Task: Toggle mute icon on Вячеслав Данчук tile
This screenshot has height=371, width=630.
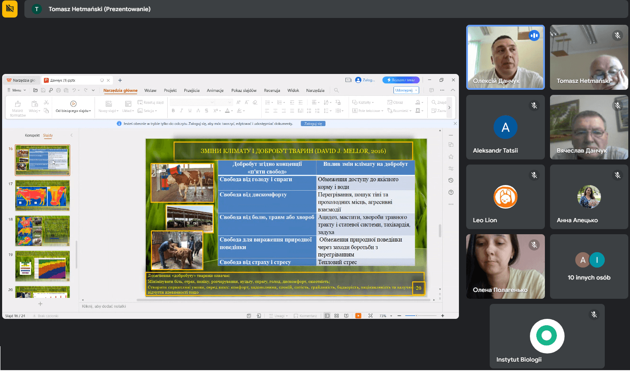Action: pos(617,105)
